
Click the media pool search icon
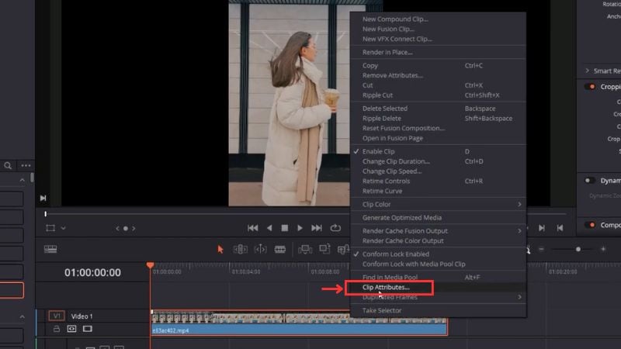pyautogui.click(x=8, y=165)
